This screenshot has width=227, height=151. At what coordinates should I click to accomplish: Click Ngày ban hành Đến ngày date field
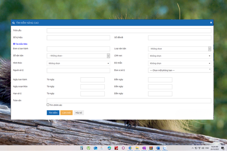160,80
